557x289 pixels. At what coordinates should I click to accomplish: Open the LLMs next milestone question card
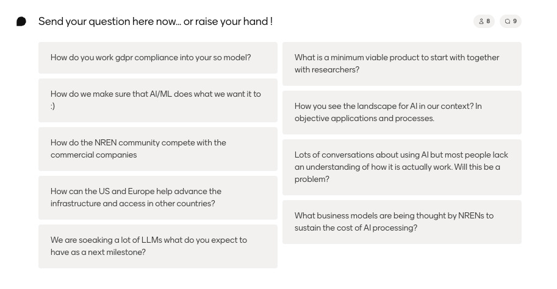tap(157, 246)
